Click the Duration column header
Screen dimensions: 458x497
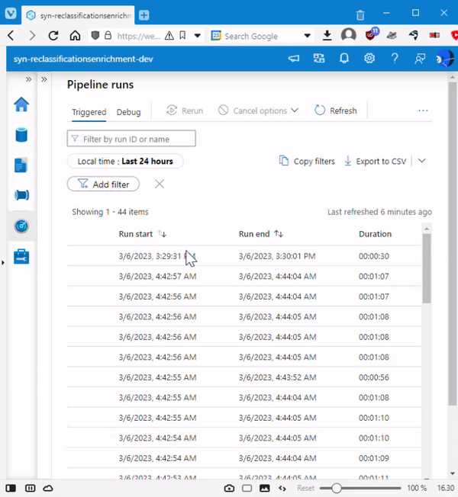375,234
